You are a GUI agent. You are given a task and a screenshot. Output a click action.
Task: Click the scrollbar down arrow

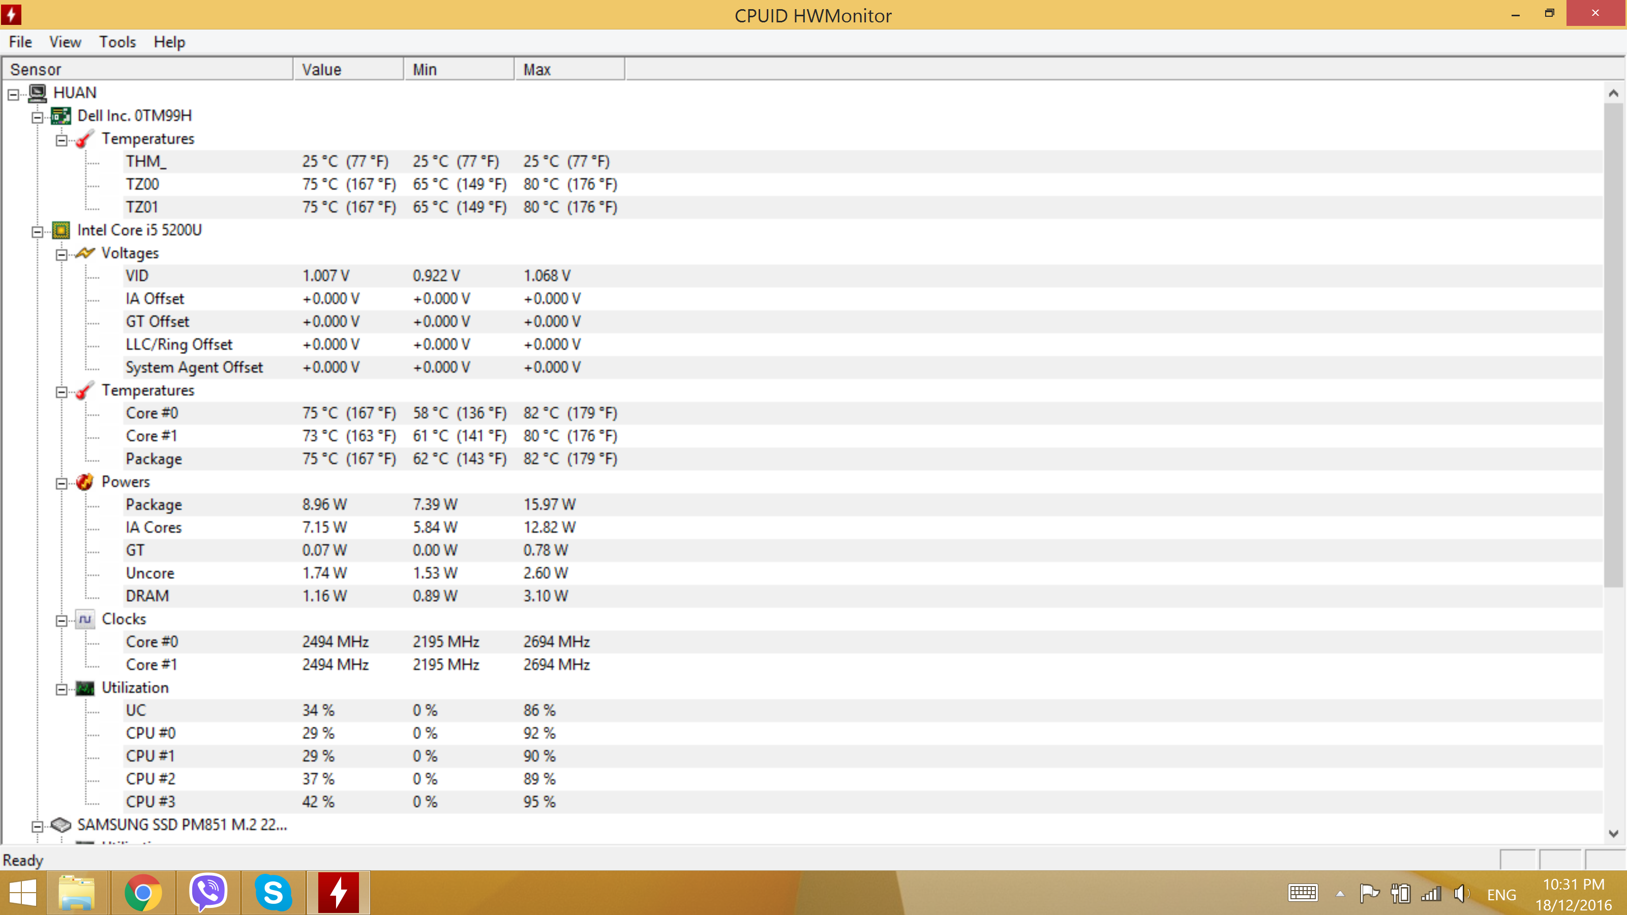(x=1614, y=834)
